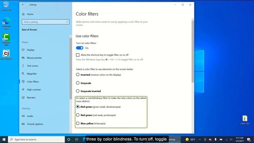The width and height of the screenshot is (254, 143).
Task: Click the Cortana circle icon
Action: tap(69, 139)
